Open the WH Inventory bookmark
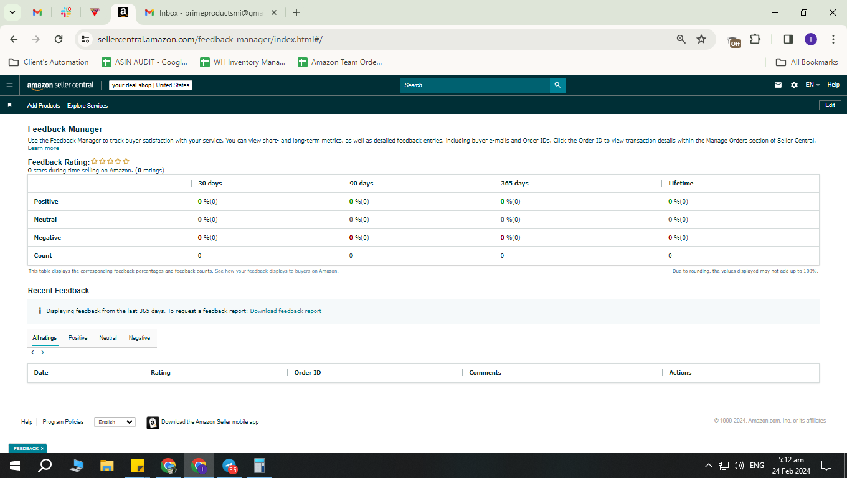This screenshot has width=847, height=478. point(242,62)
